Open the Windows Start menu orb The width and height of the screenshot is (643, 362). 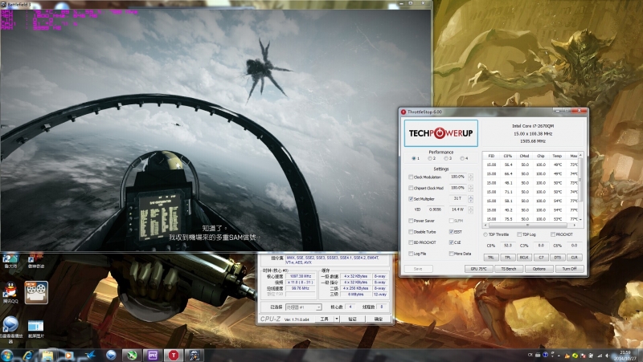tap(7, 356)
